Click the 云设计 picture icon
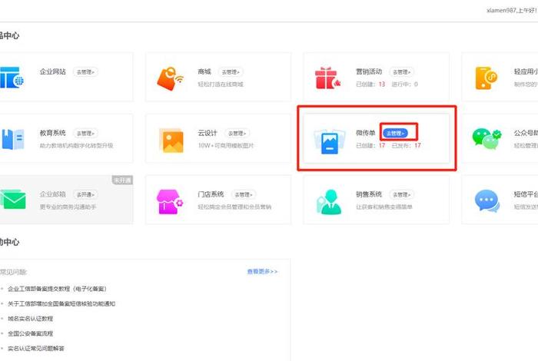Screen dimensions: 538x361 (x=171, y=141)
